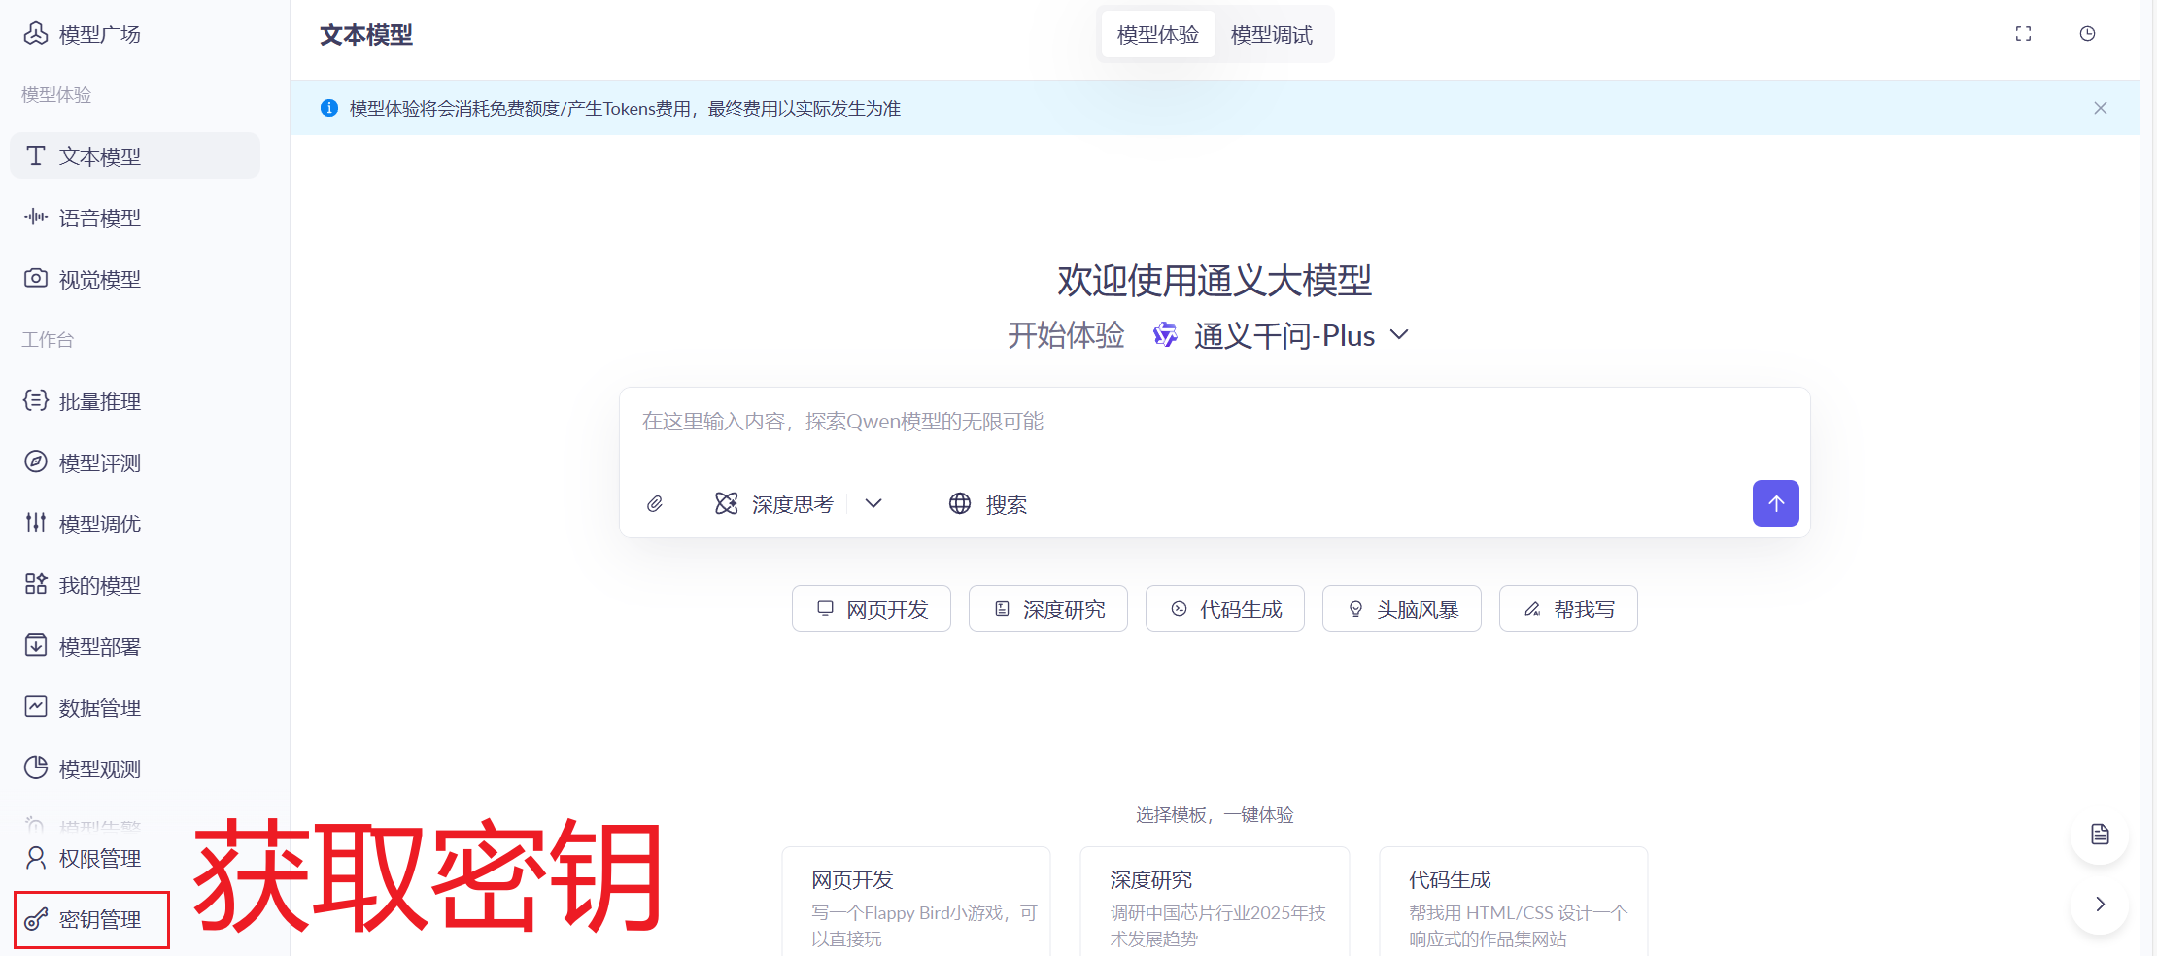Click the 模型调优 sliders icon
Screen dimensions: 2157x956
tap(36, 523)
